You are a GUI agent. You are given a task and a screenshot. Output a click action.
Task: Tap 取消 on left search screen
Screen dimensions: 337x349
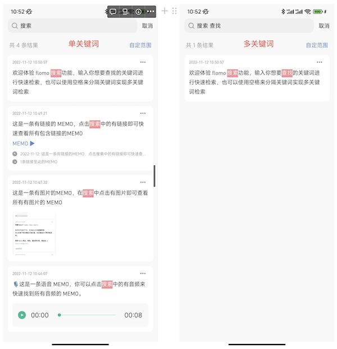pos(147,26)
